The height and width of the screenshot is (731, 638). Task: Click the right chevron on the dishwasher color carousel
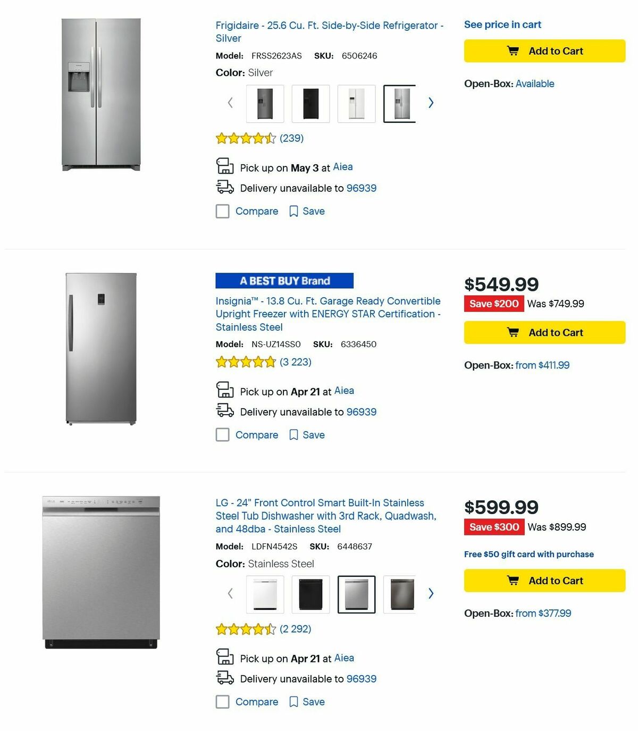pyautogui.click(x=431, y=593)
